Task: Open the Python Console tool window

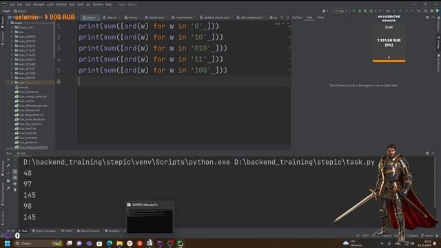Action: [88, 231]
